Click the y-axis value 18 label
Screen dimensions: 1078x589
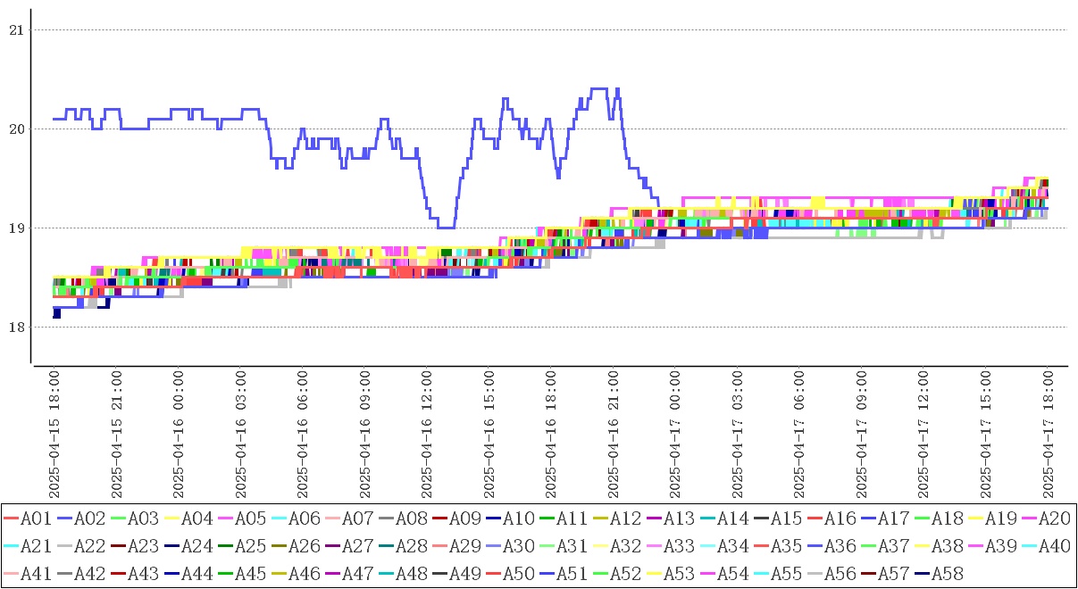14,328
